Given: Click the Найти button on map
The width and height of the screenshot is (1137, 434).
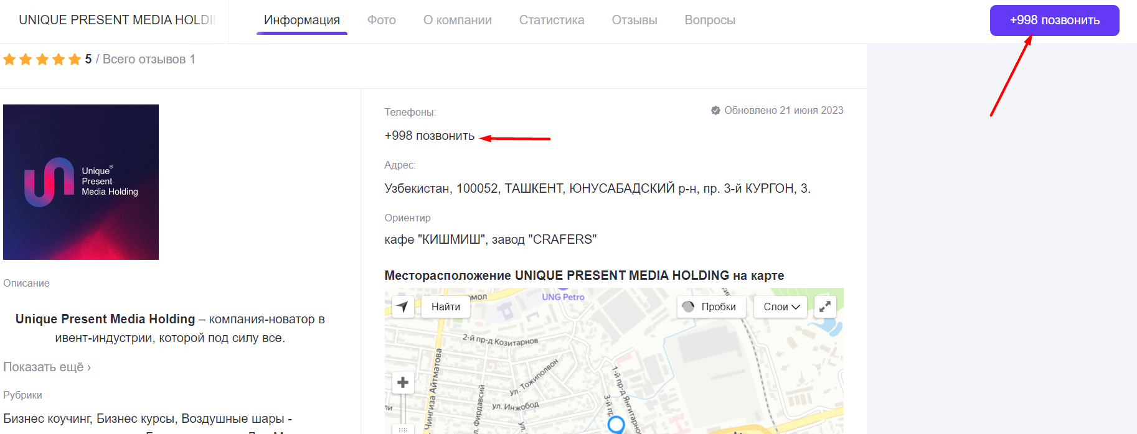Looking at the screenshot, I should [446, 307].
